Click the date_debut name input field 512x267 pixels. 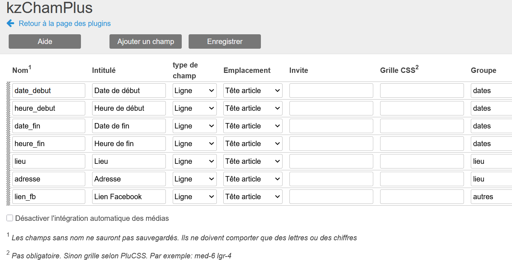point(49,91)
